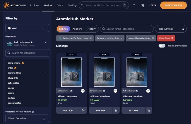The height and width of the screenshot is (124, 191).
Task: Remove the Category: commodities chip
Action: [x=122, y=38]
